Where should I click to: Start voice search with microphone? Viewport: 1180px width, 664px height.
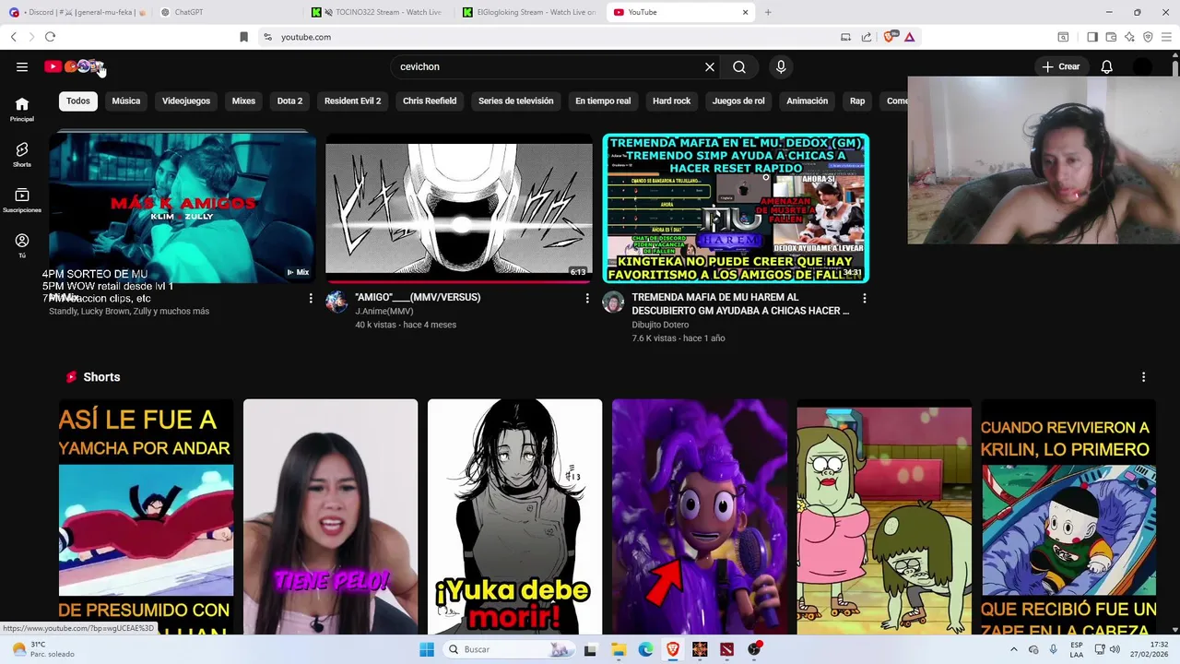pyautogui.click(x=781, y=66)
